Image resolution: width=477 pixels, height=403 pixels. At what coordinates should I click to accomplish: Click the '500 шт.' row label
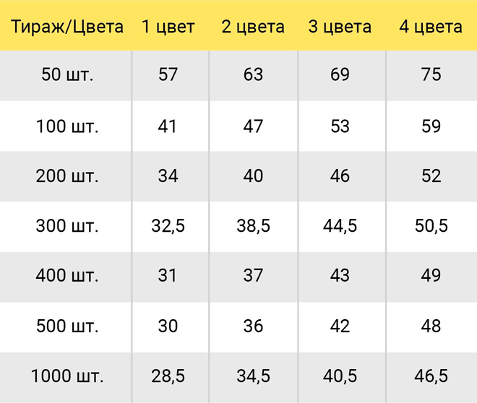click(67, 326)
